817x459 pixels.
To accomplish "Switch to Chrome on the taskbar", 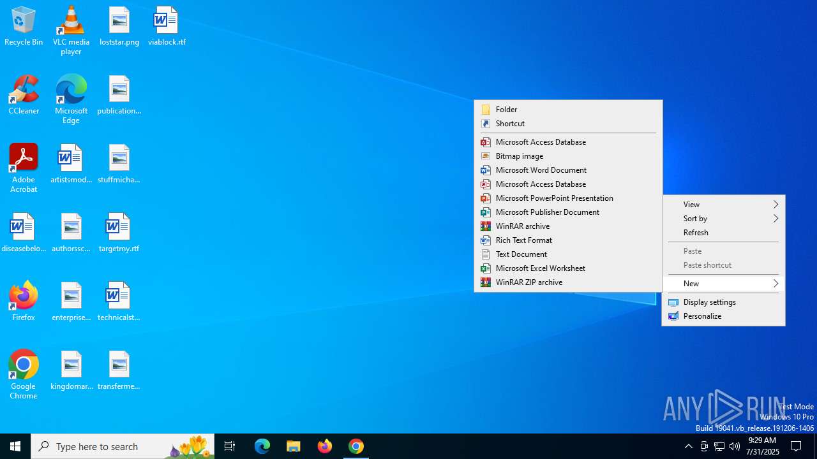I will point(356,446).
